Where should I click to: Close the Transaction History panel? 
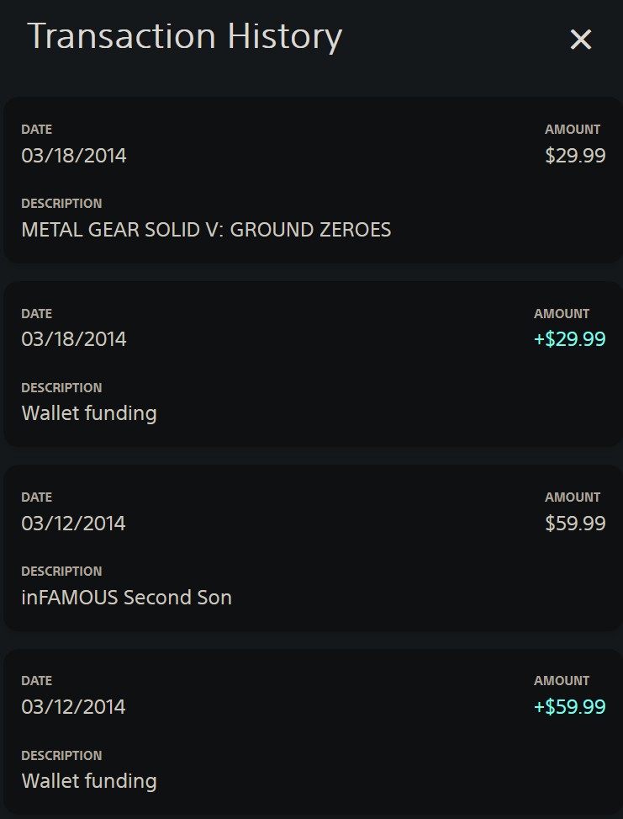pyautogui.click(x=581, y=40)
